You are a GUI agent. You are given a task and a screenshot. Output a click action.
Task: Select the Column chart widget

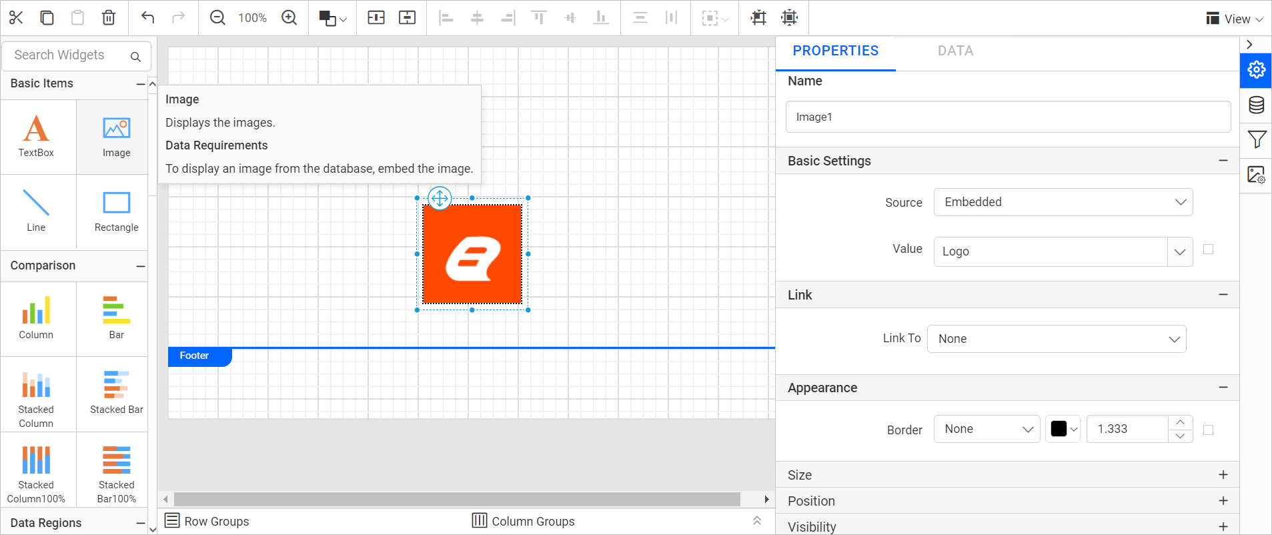click(37, 319)
